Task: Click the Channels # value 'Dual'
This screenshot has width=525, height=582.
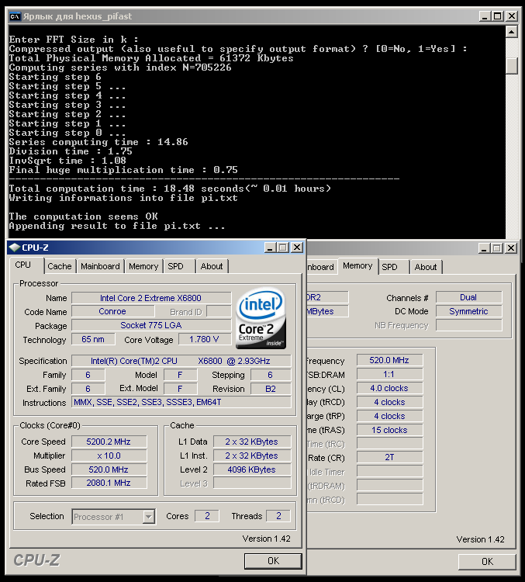Action: pyautogui.click(x=469, y=297)
